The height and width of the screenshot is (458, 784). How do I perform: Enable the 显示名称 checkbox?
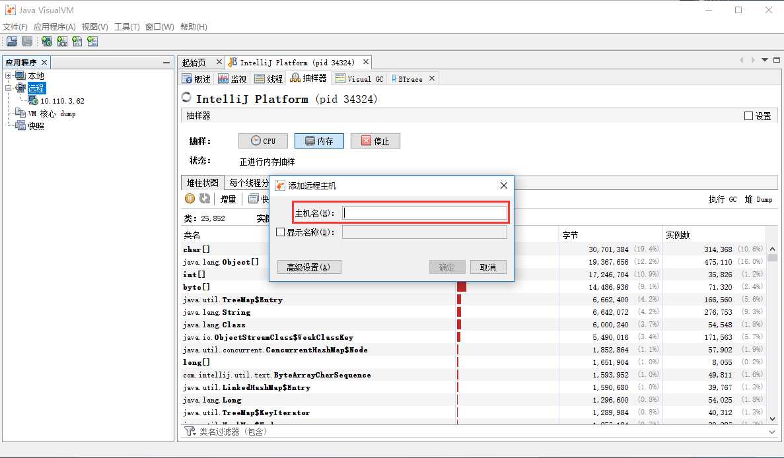(x=281, y=232)
